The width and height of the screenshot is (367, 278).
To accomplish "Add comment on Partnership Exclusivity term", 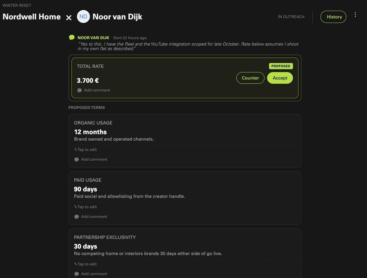I will pyautogui.click(x=91, y=273).
